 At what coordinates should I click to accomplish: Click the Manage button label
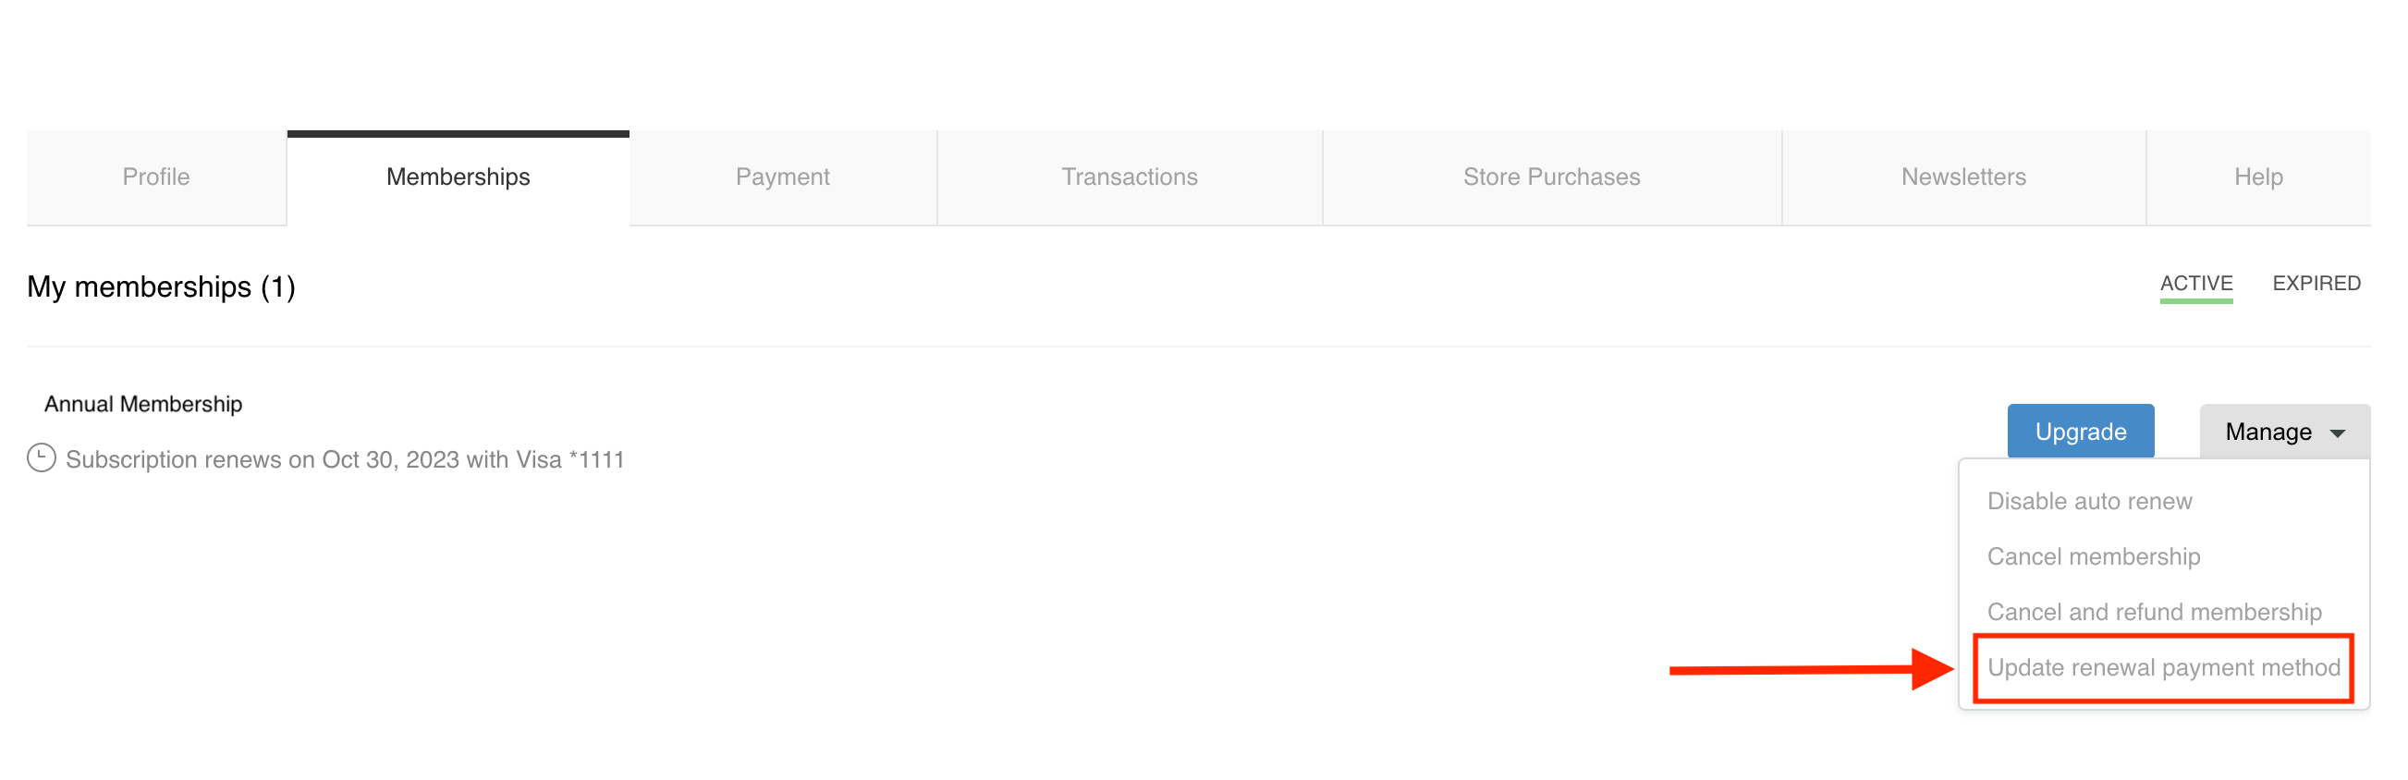pos(2267,432)
